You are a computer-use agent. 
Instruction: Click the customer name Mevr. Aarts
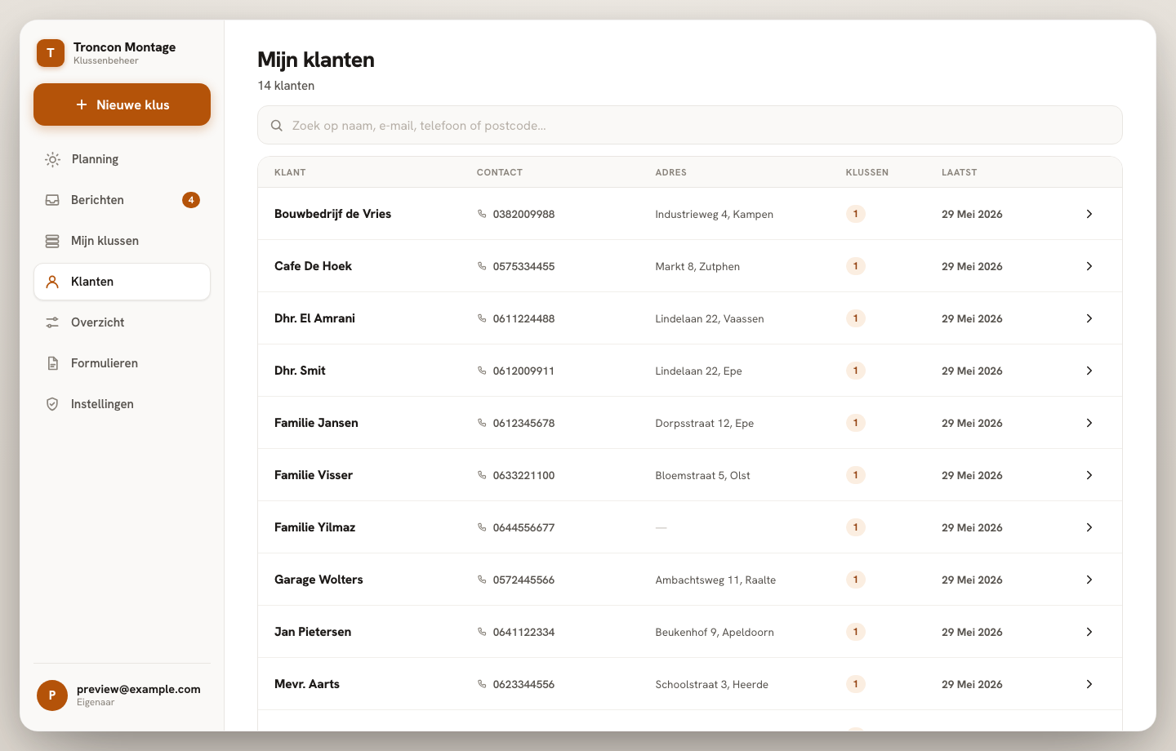click(307, 684)
